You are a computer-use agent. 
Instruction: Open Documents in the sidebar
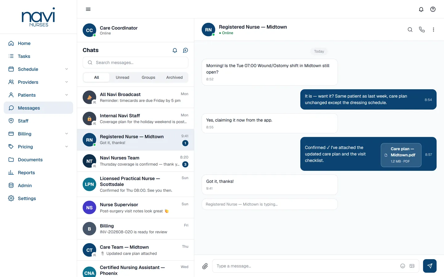(38, 160)
